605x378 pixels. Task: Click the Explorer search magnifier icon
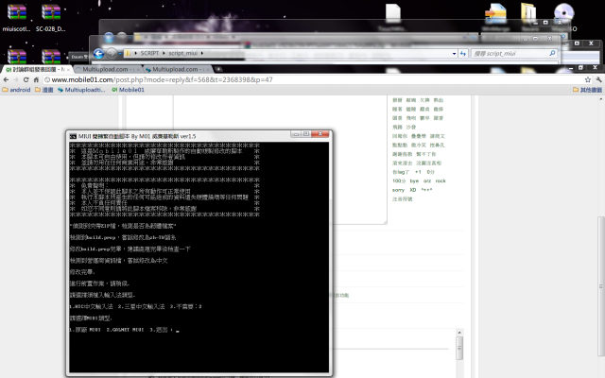tap(552, 53)
